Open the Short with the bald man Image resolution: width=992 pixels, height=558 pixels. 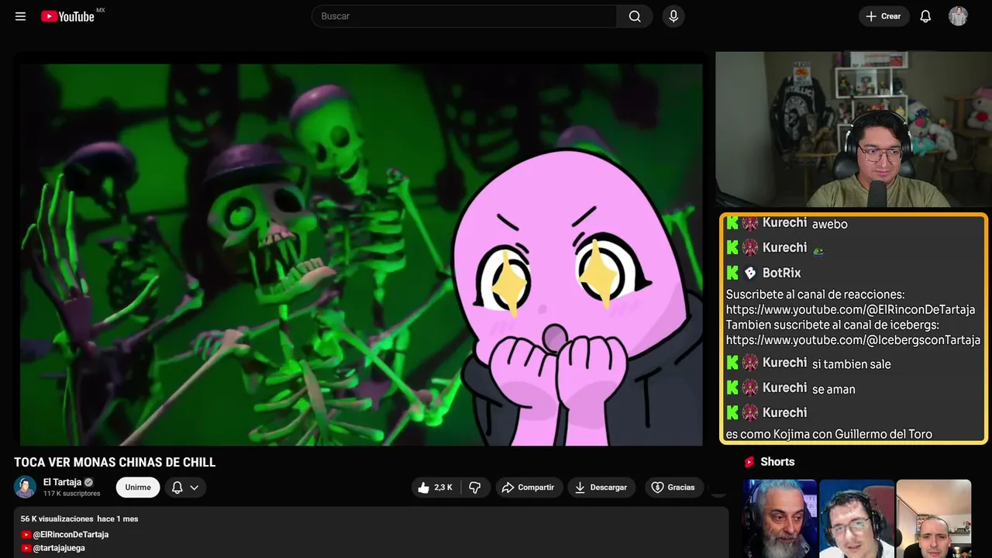pyautogui.click(x=933, y=518)
